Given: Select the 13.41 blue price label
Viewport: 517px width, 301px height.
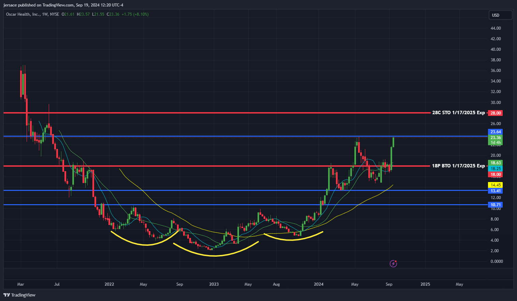Looking at the screenshot, I should pos(495,191).
